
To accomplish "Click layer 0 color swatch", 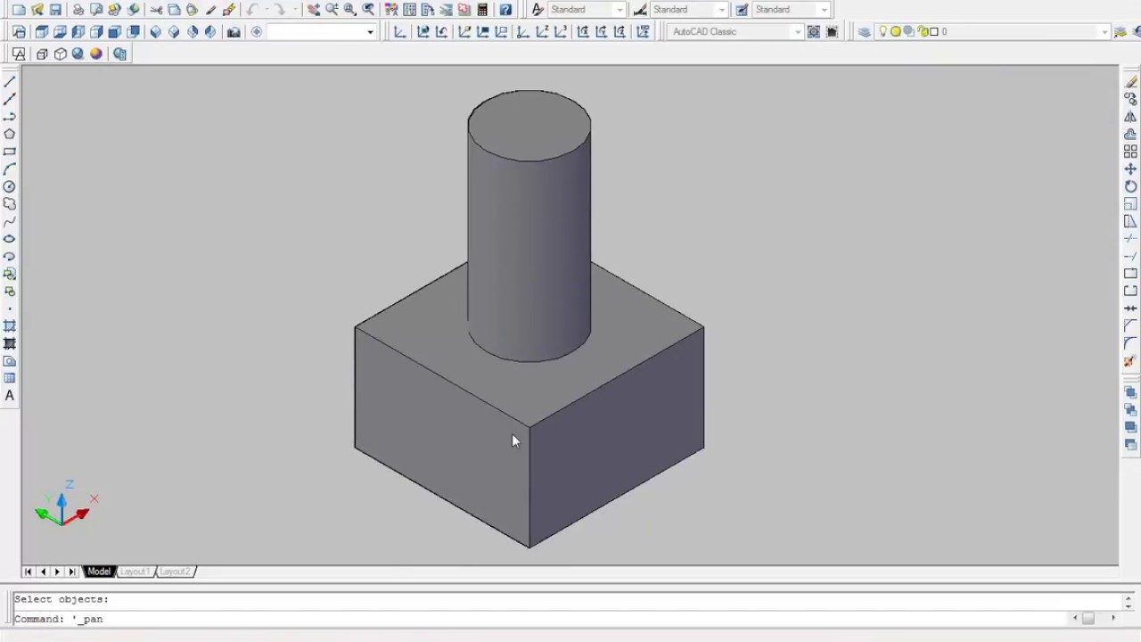I will coord(934,32).
